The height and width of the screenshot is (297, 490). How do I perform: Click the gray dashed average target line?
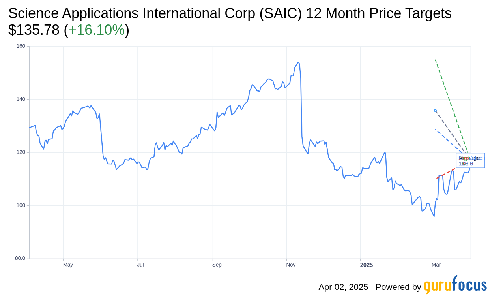click(x=450, y=130)
